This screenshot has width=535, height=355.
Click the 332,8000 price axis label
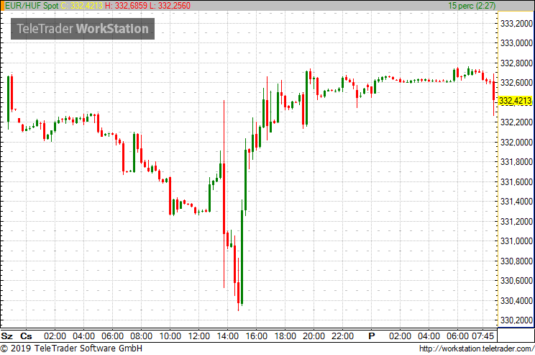point(516,63)
